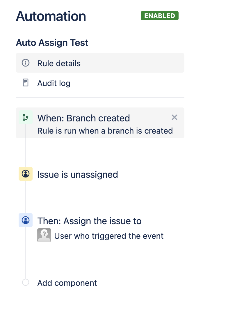Select the green Branch created trigger icon
This screenshot has width=228, height=334.
point(26,117)
